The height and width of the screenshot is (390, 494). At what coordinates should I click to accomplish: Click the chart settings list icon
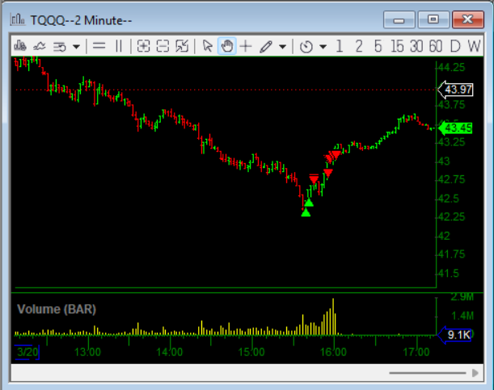[x=59, y=47]
